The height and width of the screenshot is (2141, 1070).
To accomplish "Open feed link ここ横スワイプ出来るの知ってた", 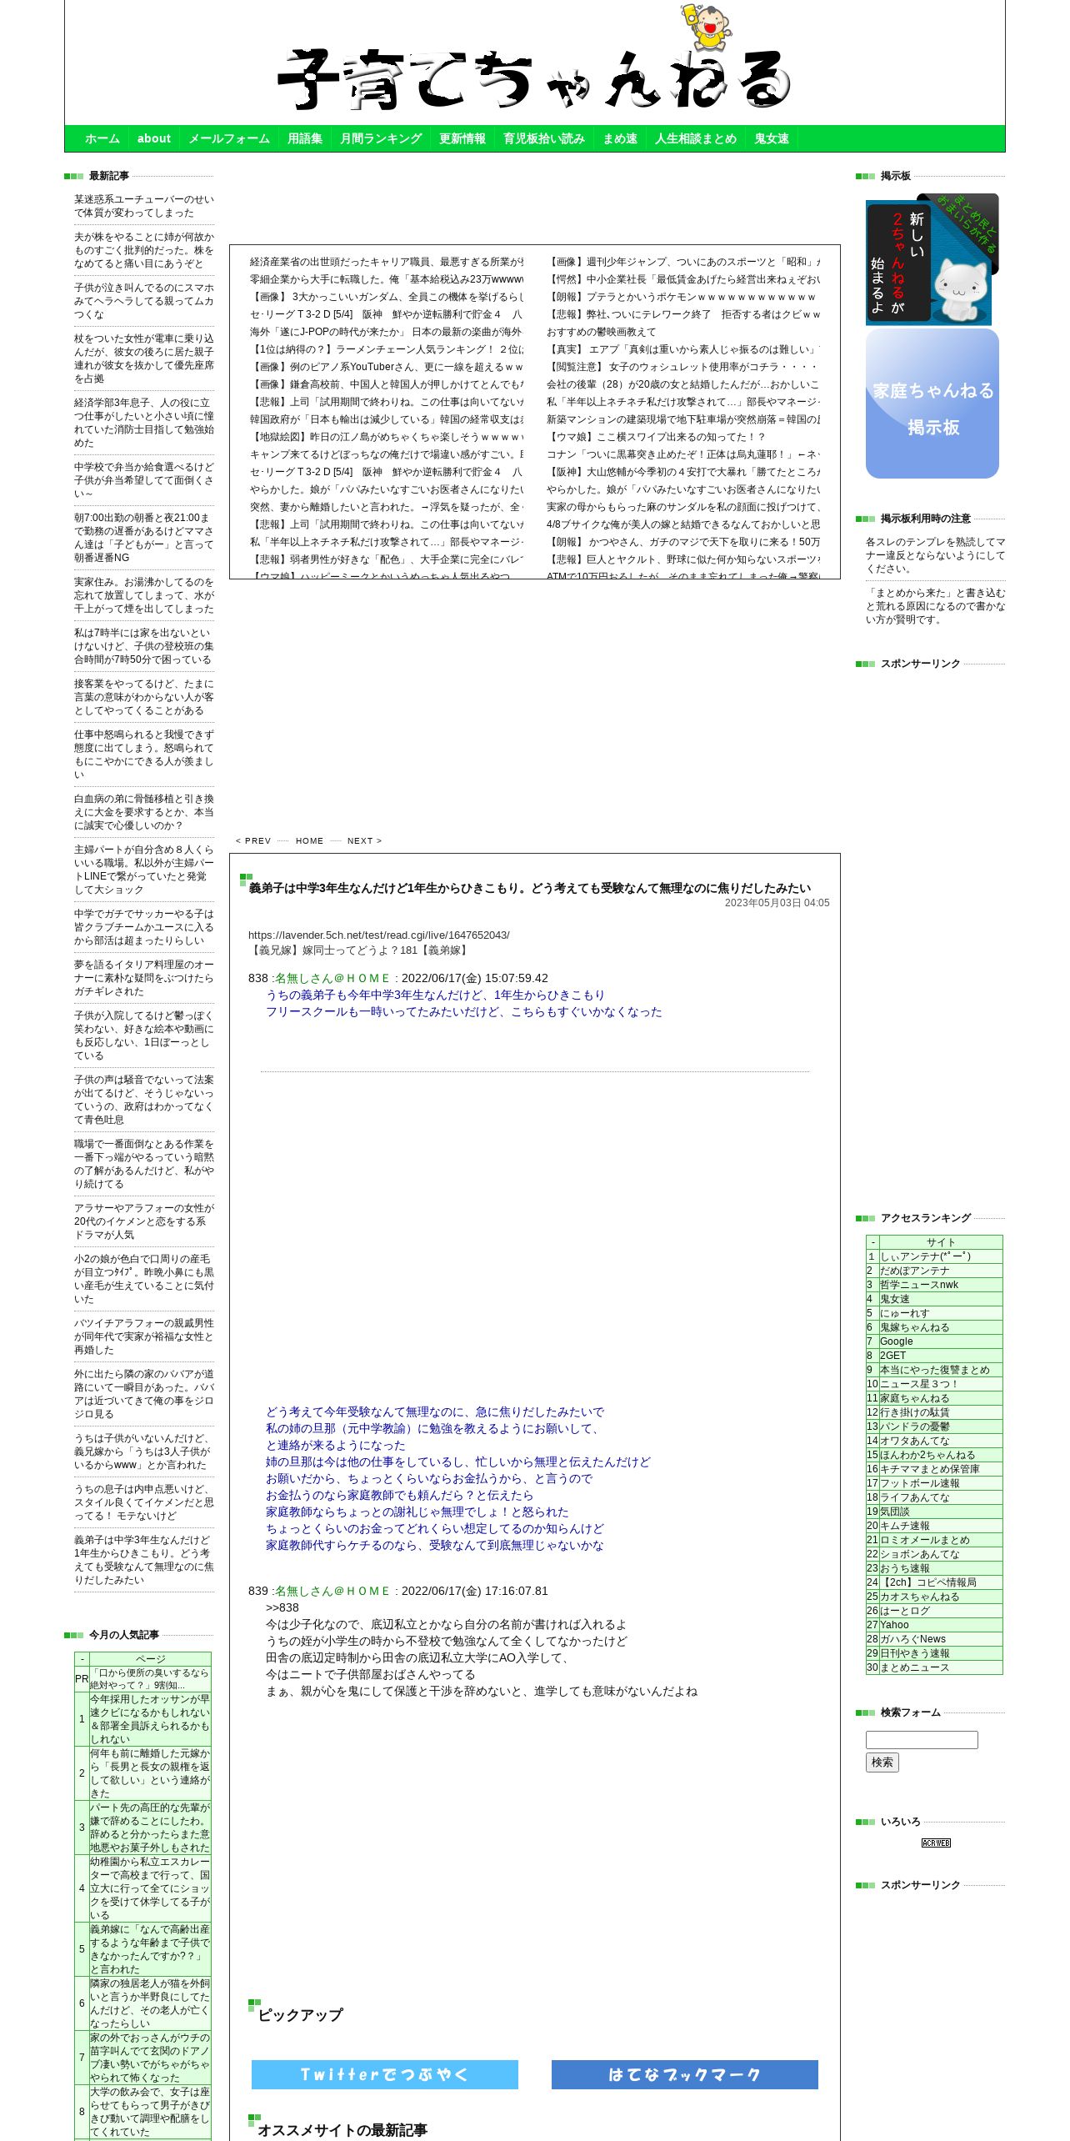I will pyautogui.click(x=656, y=437).
